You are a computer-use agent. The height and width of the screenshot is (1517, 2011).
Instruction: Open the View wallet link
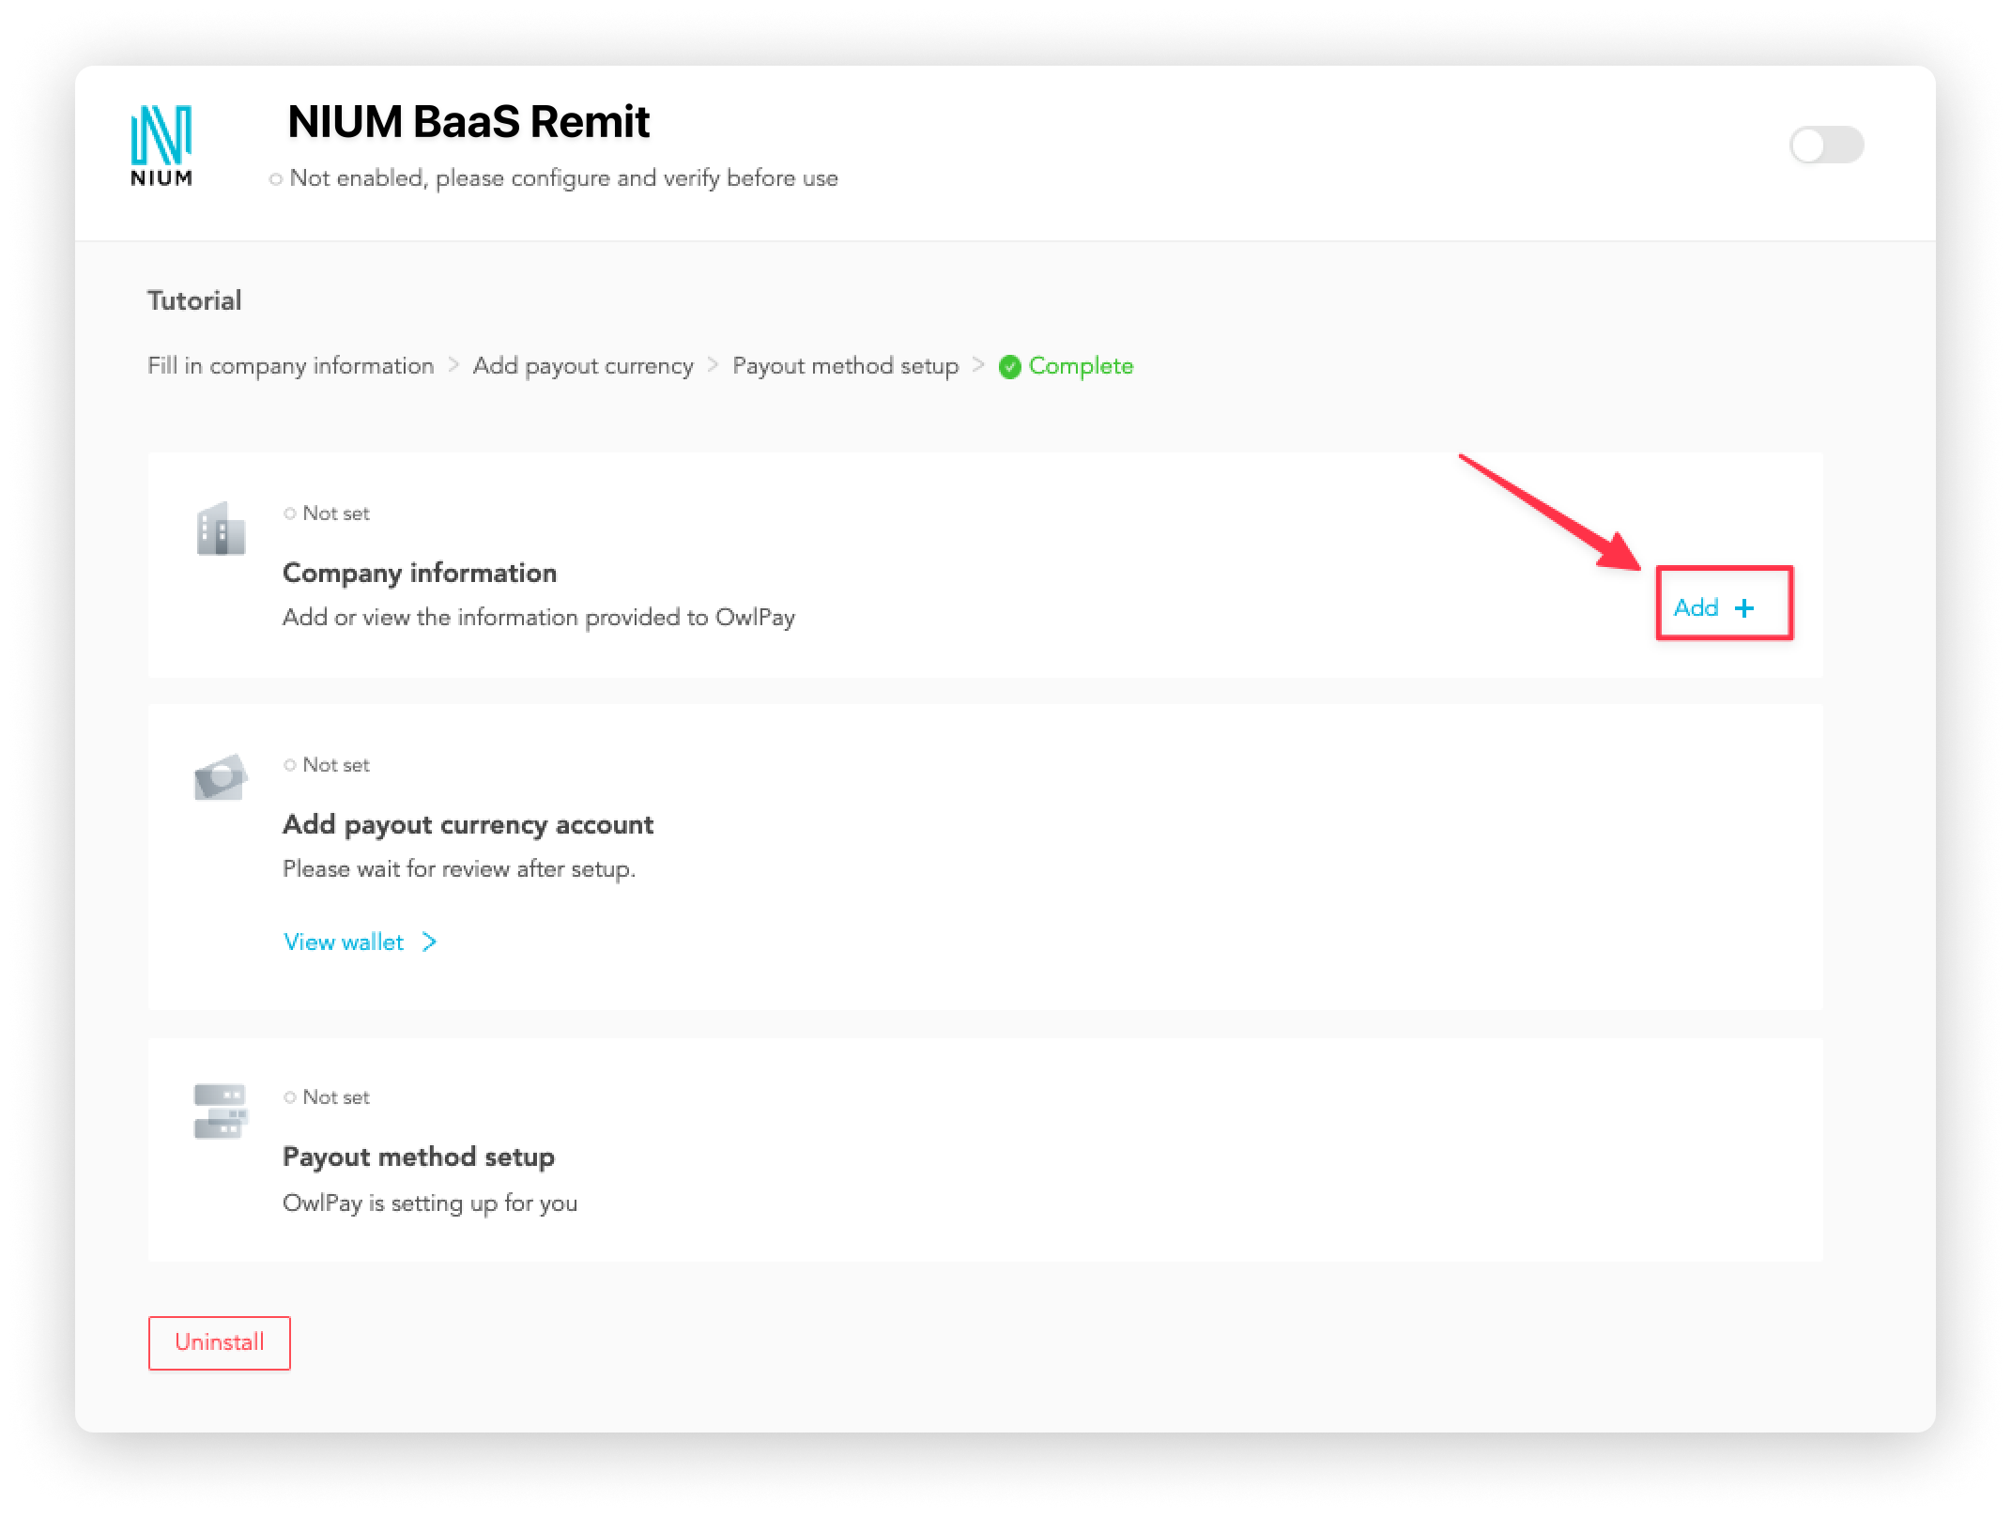coord(361,942)
